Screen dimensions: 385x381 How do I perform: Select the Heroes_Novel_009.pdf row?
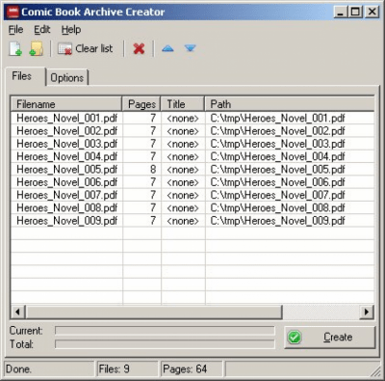coord(192,221)
